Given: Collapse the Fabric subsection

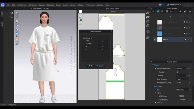Looking at the screenshot, I should pyautogui.click(x=156, y=93).
